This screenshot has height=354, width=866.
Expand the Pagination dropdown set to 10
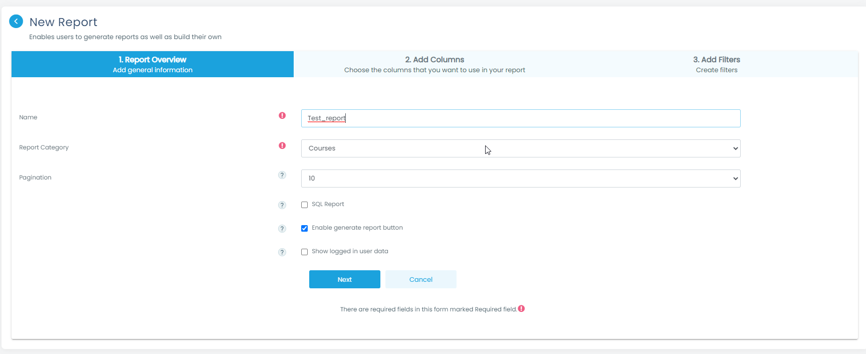coord(520,179)
